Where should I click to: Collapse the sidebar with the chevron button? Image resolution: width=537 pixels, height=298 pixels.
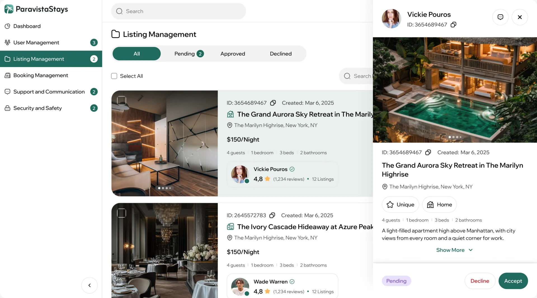(89, 285)
